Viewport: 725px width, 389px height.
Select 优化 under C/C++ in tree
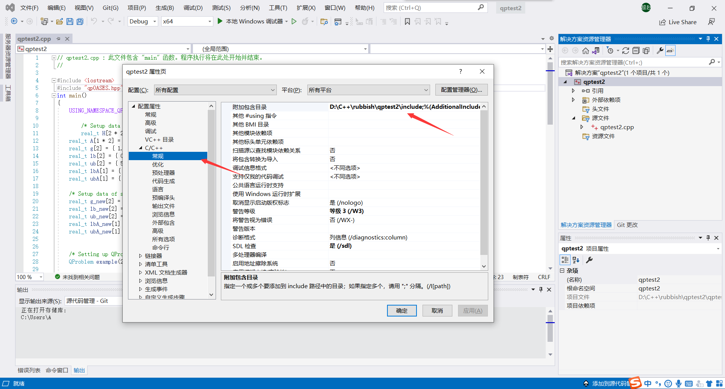point(158,165)
